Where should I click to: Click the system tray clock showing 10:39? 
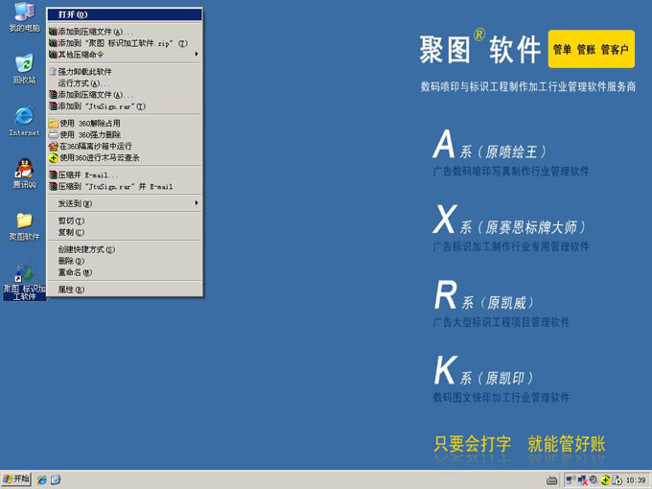(635, 479)
